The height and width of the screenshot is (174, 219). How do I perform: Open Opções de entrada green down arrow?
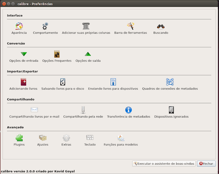pyautogui.click(x=24, y=54)
